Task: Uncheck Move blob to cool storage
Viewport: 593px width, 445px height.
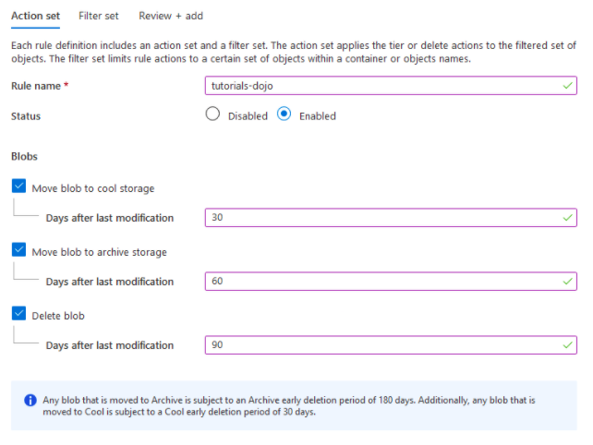Action: tap(19, 186)
